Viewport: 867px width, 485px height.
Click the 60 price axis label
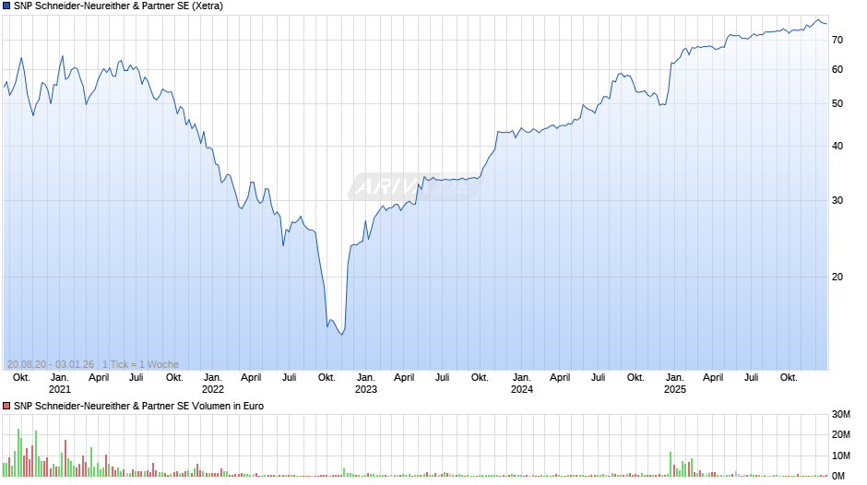pyautogui.click(x=837, y=70)
